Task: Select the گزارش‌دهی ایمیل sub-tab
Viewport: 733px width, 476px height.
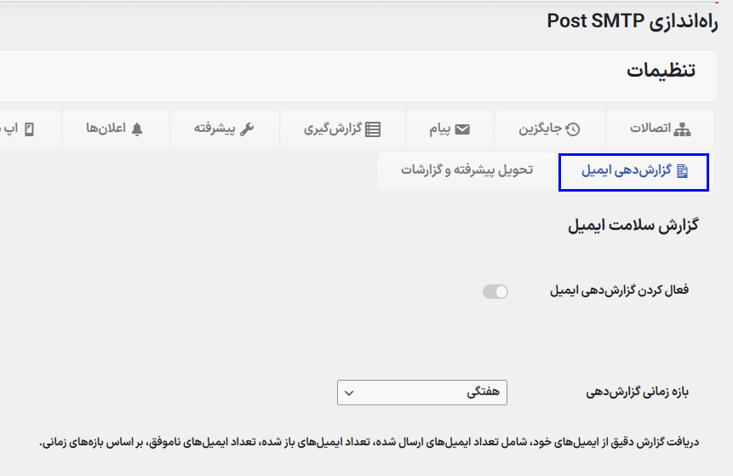Action: [633, 172]
